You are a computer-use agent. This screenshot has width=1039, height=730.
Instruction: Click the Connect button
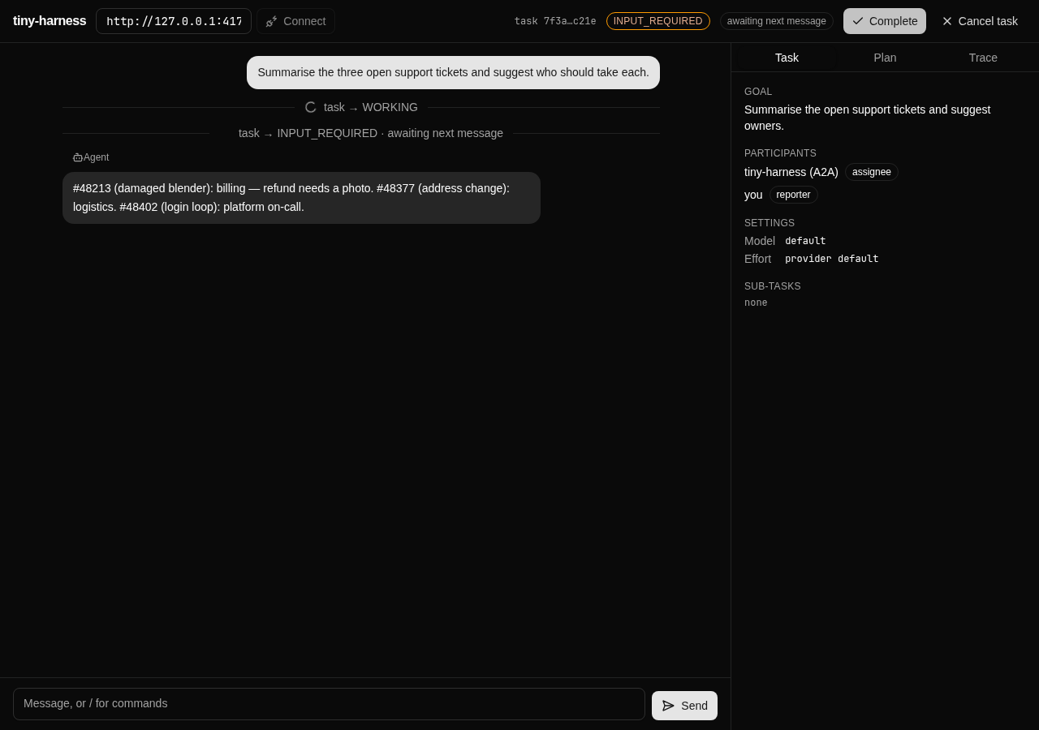[x=295, y=21]
